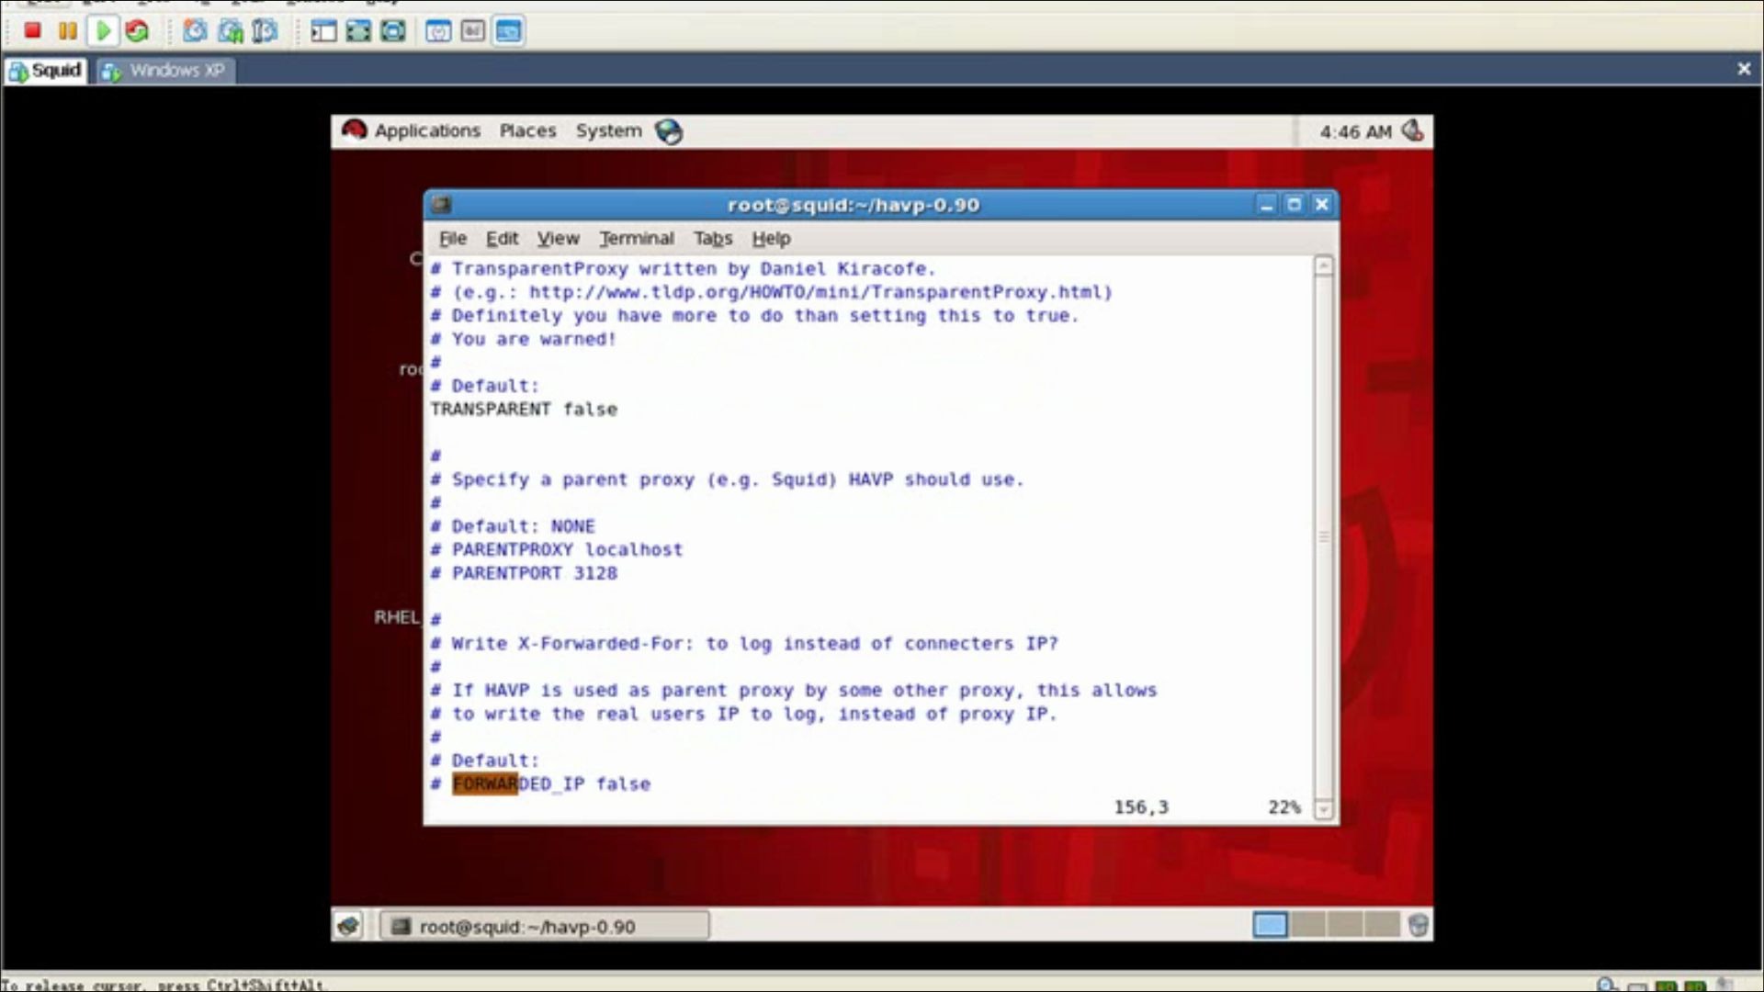Close the current VM tab with X

1744,69
